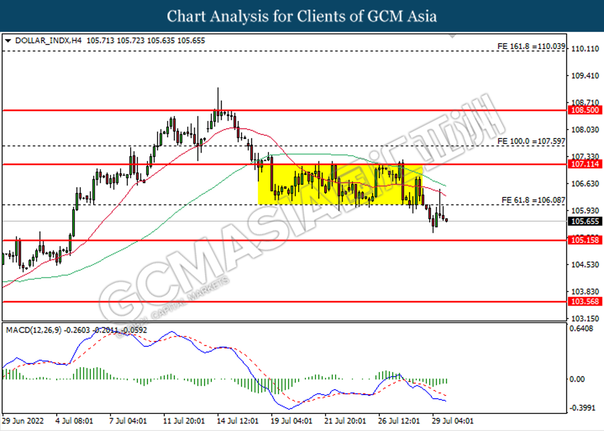Click the Chart Analysis for Clients title
This screenshot has height=431, width=604.
pyautogui.click(x=302, y=16)
